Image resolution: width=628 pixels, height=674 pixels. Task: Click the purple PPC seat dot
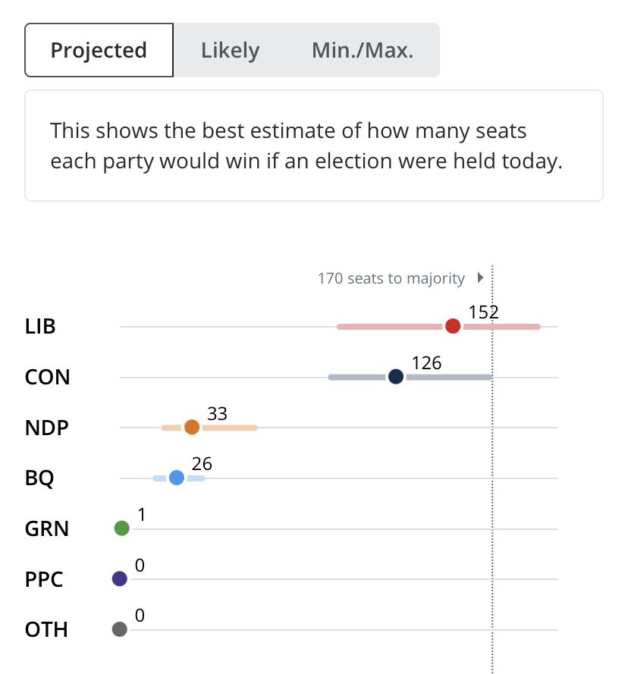coord(120,578)
